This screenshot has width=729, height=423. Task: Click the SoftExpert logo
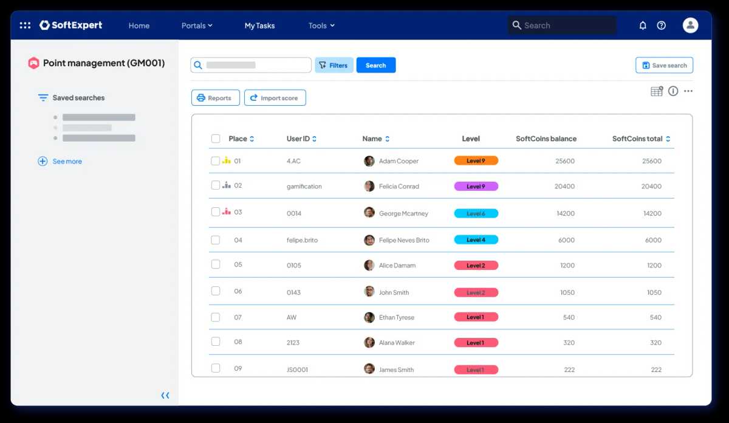tap(71, 26)
